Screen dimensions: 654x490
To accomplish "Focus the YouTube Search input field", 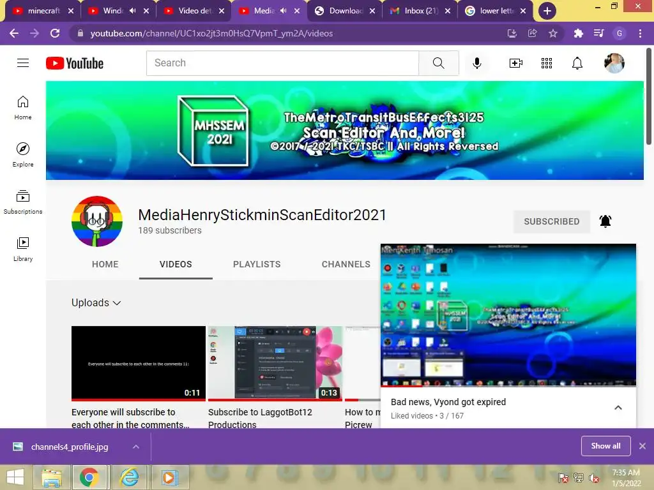I will click(x=282, y=63).
